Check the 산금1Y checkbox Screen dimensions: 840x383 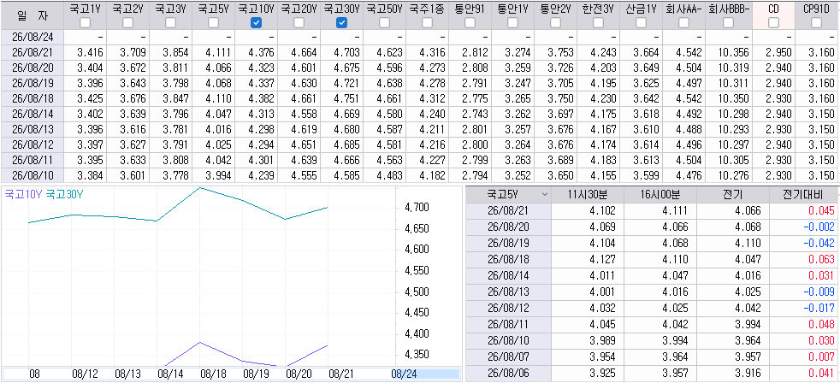[642, 22]
